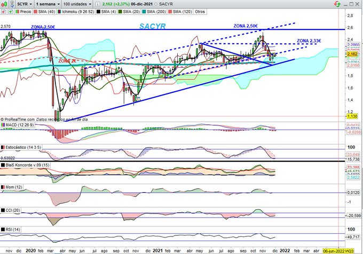Click the chart link settings icon
Screen dimensions: 363x254
tap(12, 4)
